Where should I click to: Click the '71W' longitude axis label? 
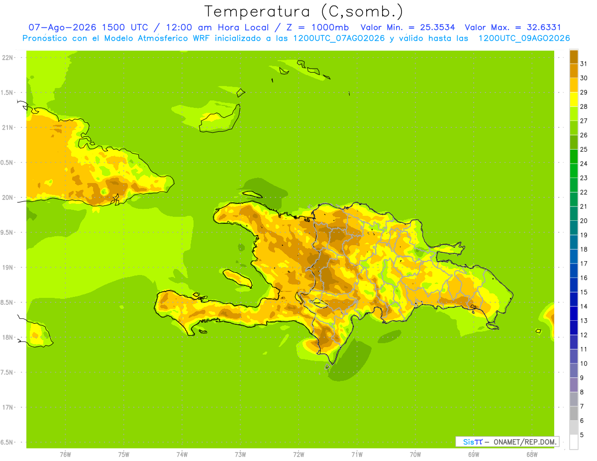click(357, 455)
